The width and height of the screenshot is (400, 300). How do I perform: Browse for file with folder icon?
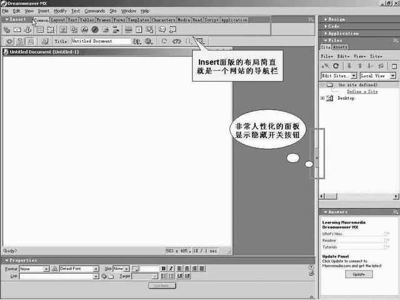(x=111, y=276)
